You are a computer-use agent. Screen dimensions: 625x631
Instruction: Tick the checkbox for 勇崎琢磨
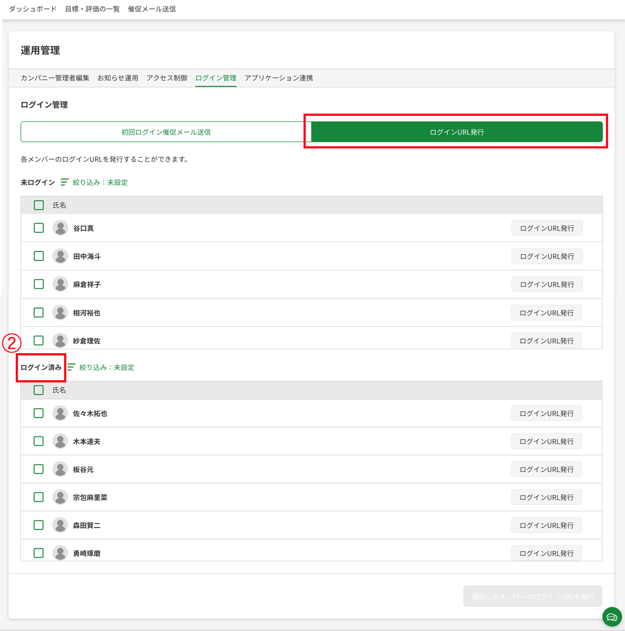tap(39, 553)
